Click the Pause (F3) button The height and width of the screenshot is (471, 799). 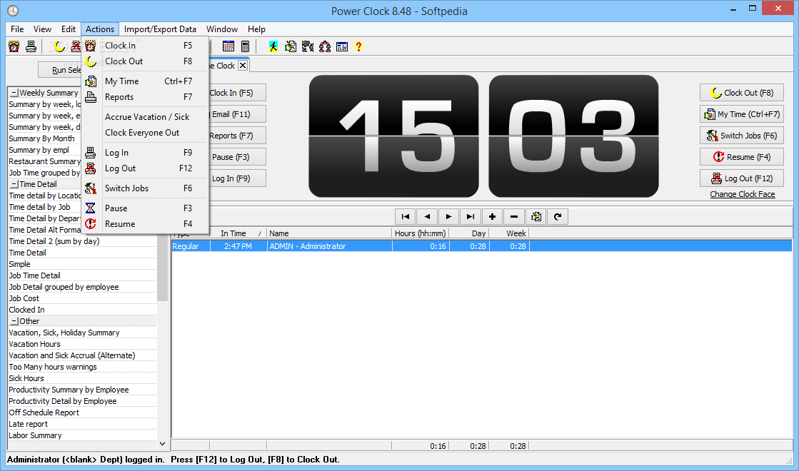(x=237, y=157)
